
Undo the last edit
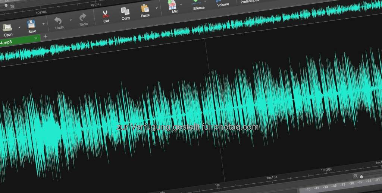[59, 20]
